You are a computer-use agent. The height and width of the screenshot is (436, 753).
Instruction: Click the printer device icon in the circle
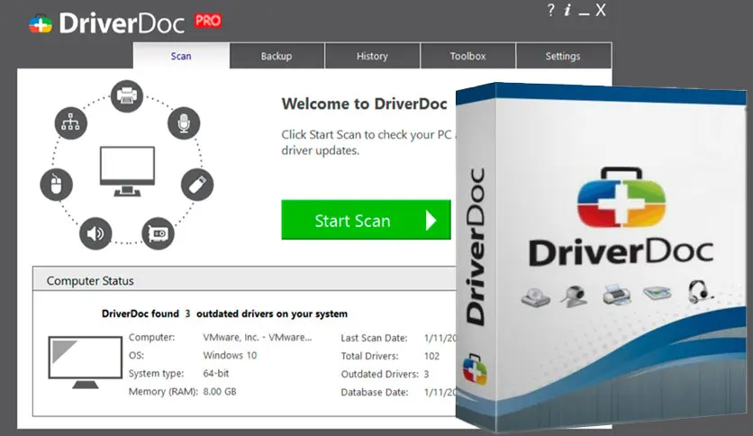[x=128, y=95]
